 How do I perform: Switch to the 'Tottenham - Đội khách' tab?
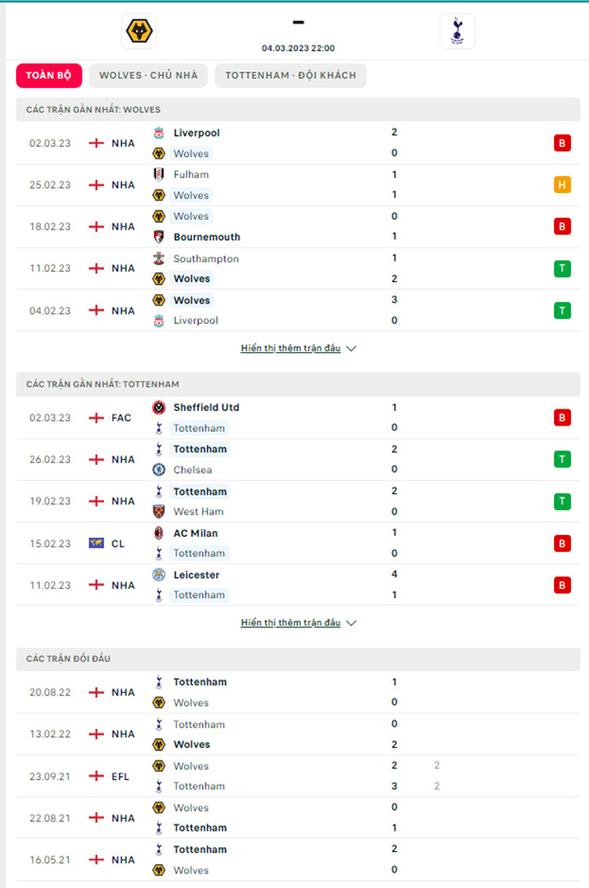pyautogui.click(x=291, y=75)
